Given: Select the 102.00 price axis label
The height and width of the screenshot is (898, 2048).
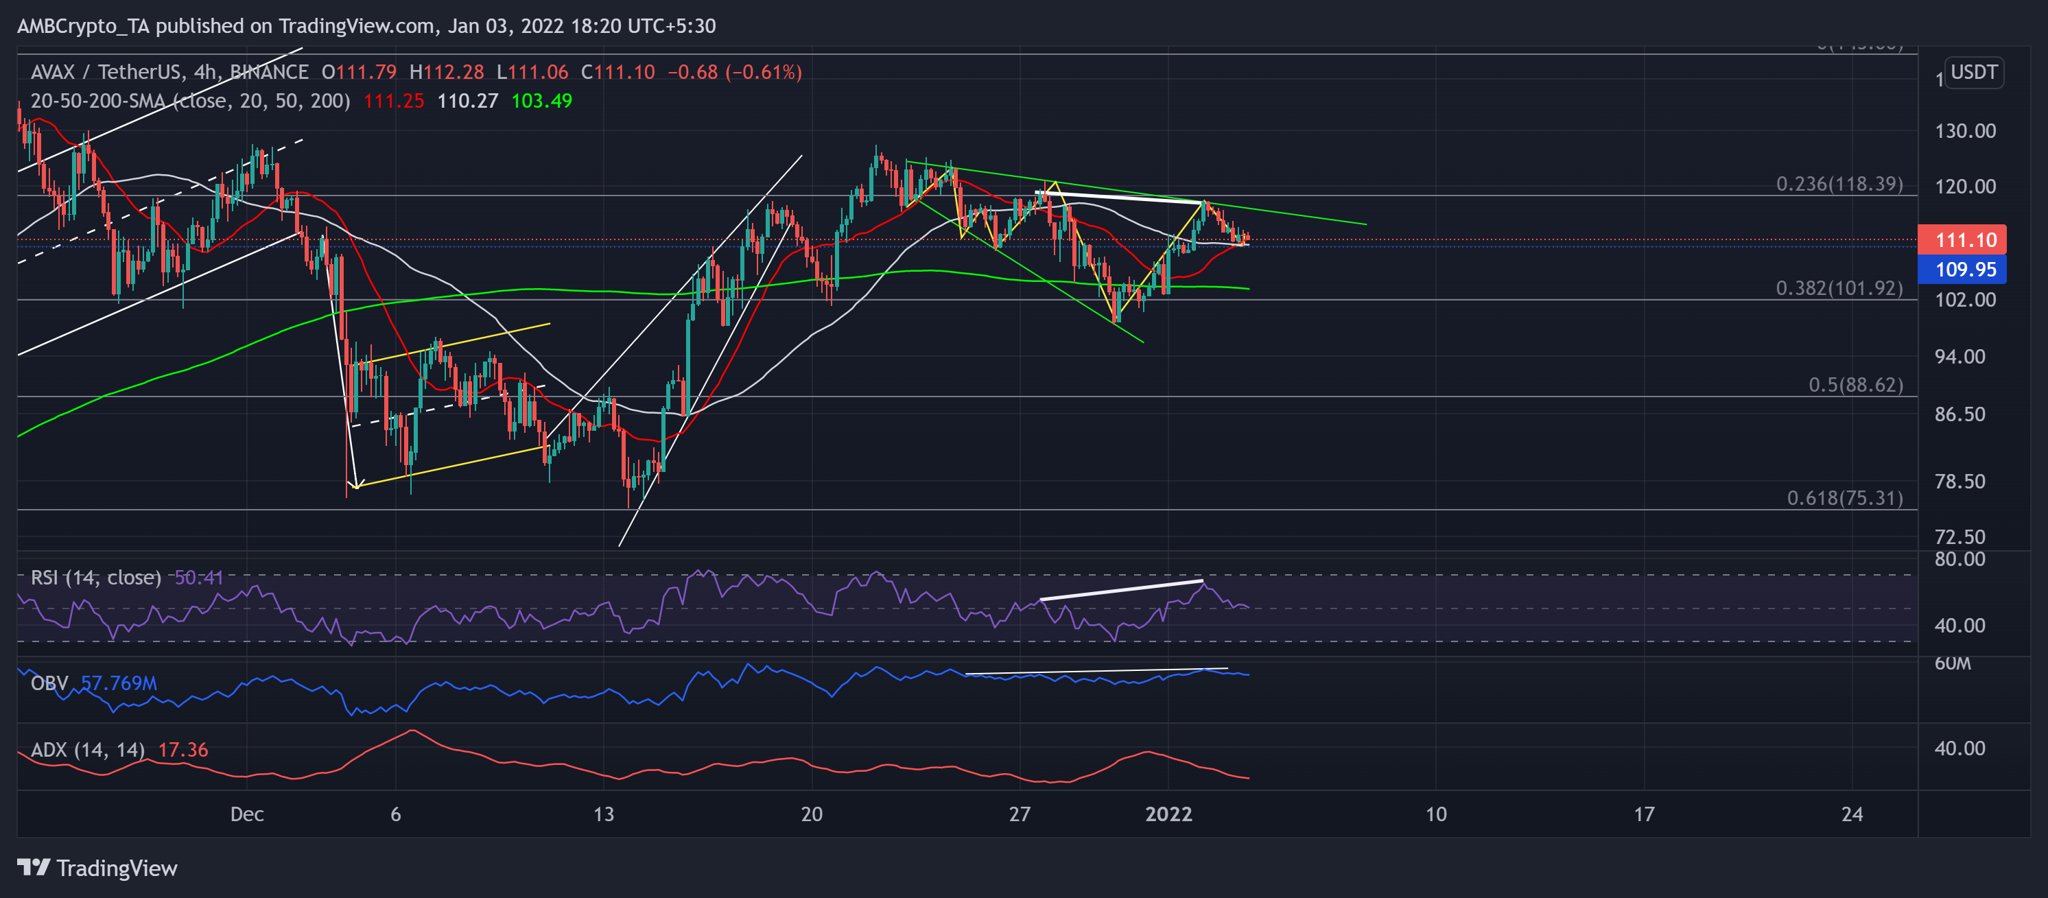Looking at the screenshot, I should [x=1965, y=300].
